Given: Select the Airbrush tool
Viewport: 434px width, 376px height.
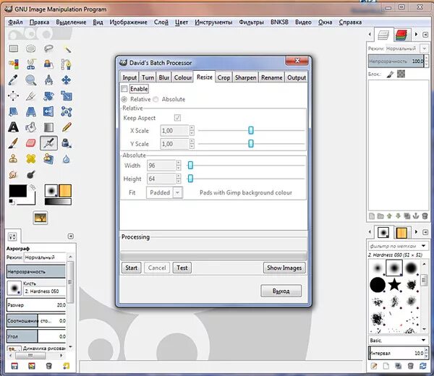Looking at the screenshot, I should [48, 143].
